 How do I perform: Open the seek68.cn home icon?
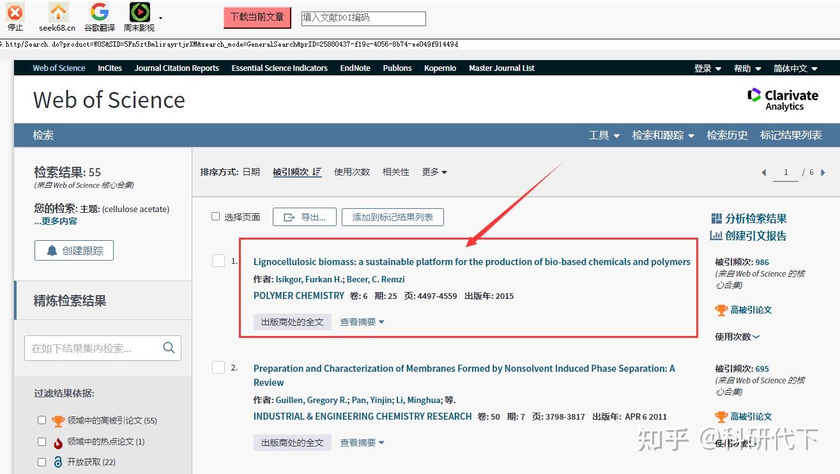58,12
